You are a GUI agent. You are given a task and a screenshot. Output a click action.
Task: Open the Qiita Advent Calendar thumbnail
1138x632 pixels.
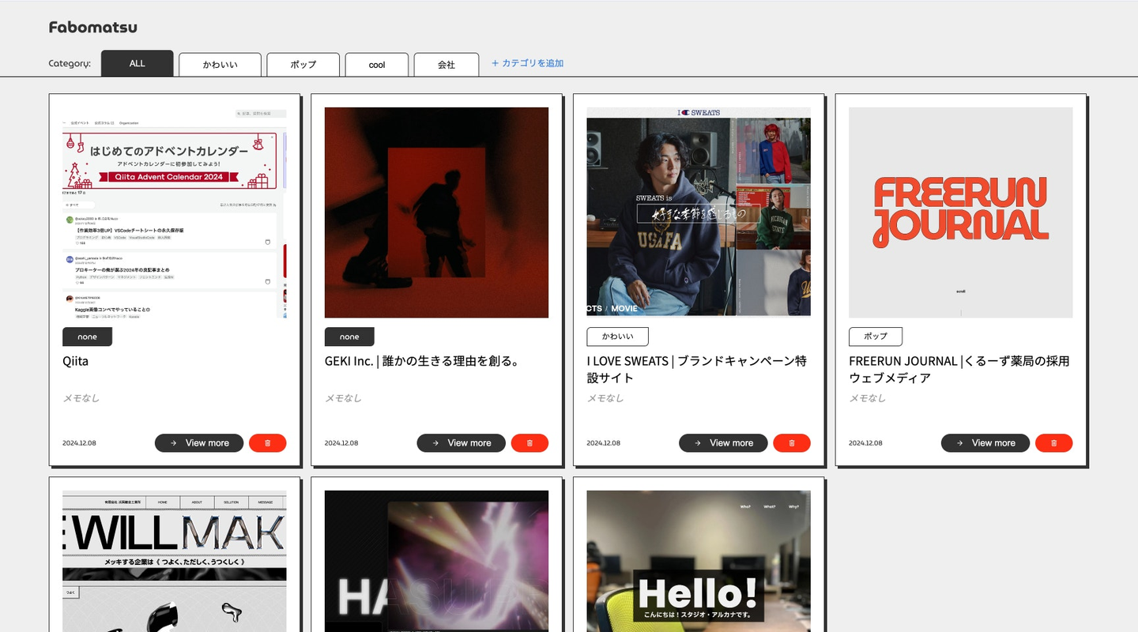point(175,213)
